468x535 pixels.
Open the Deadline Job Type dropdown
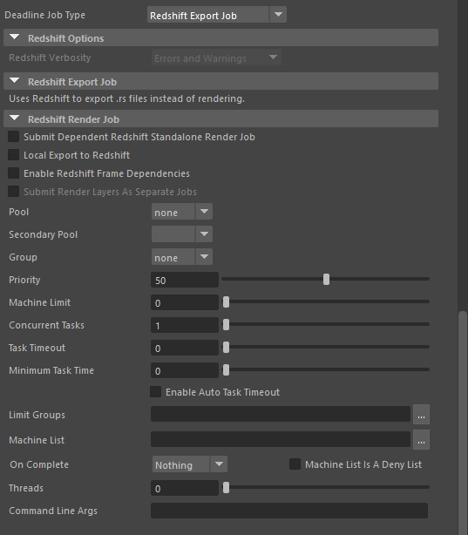pyautogui.click(x=216, y=15)
